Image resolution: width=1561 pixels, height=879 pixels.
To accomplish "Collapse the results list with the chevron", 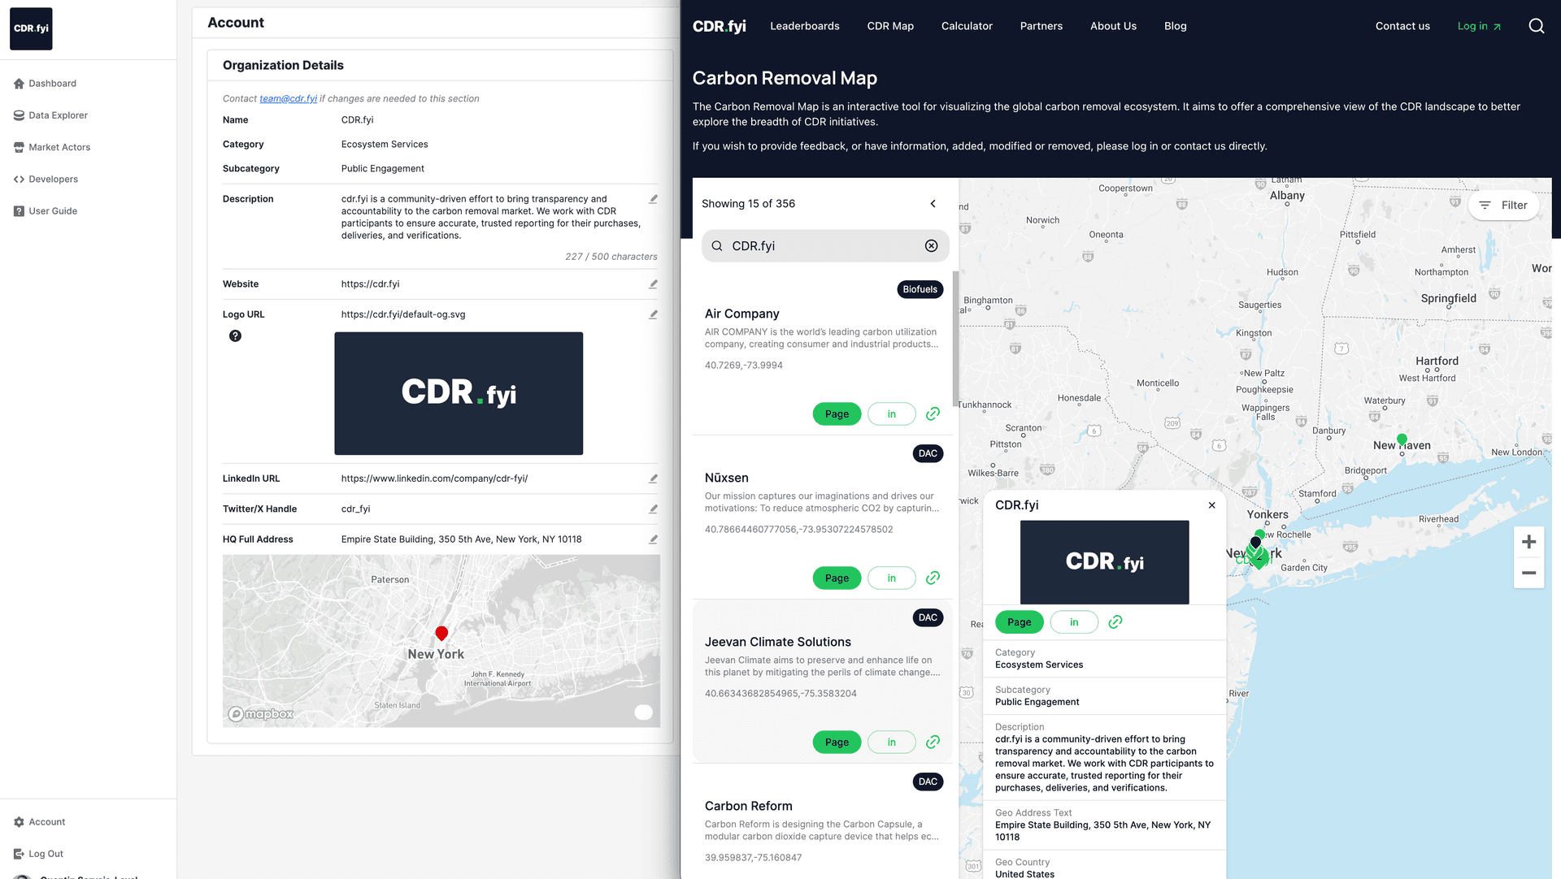I will (x=933, y=204).
